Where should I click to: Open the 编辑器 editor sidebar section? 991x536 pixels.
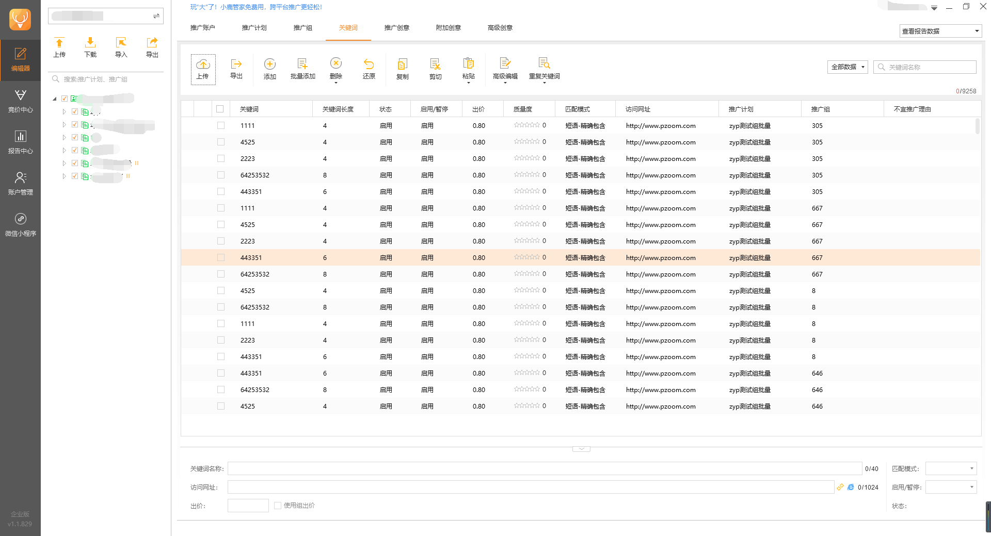pos(20,60)
